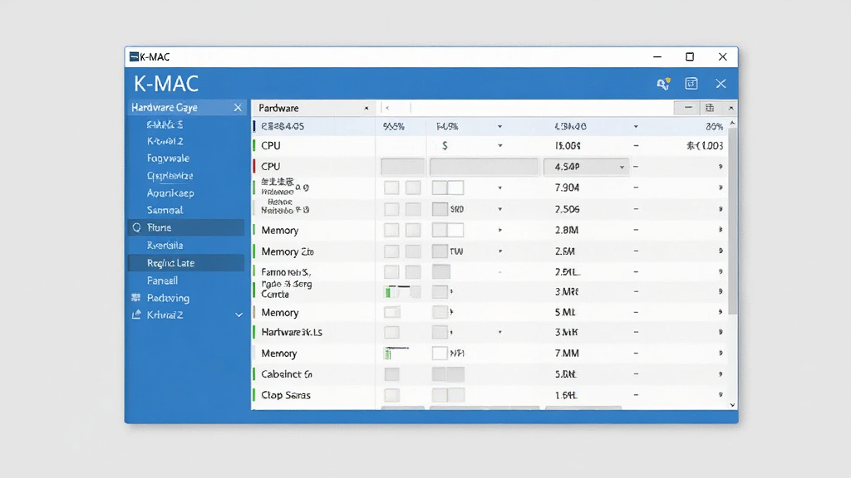This screenshot has width=851, height=478.
Task: Expand the Krlual2 sidebar chevron
Action: [239, 315]
